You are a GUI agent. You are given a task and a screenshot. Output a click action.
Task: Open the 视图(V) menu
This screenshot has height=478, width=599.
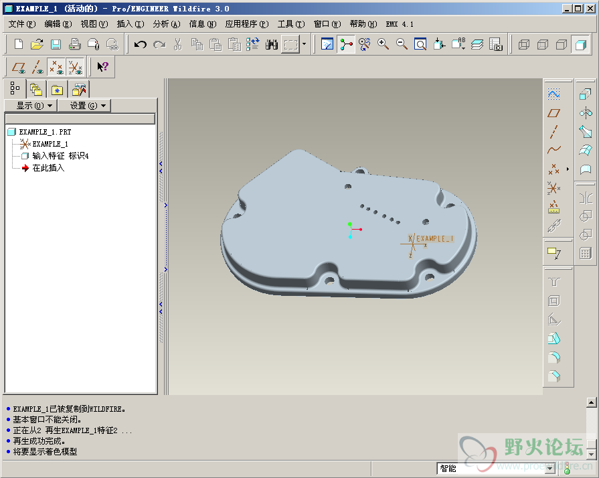(x=94, y=24)
